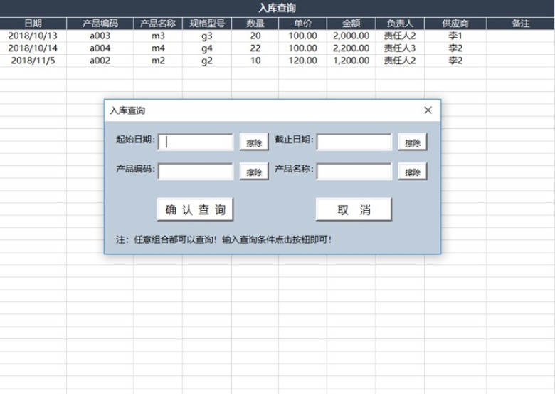Select the 规格型号 column header
This screenshot has height=394, width=555.
[207, 24]
